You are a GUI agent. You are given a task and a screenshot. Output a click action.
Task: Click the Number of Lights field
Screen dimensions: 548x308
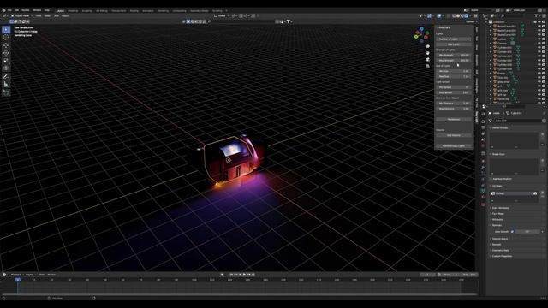click(453, 39)
